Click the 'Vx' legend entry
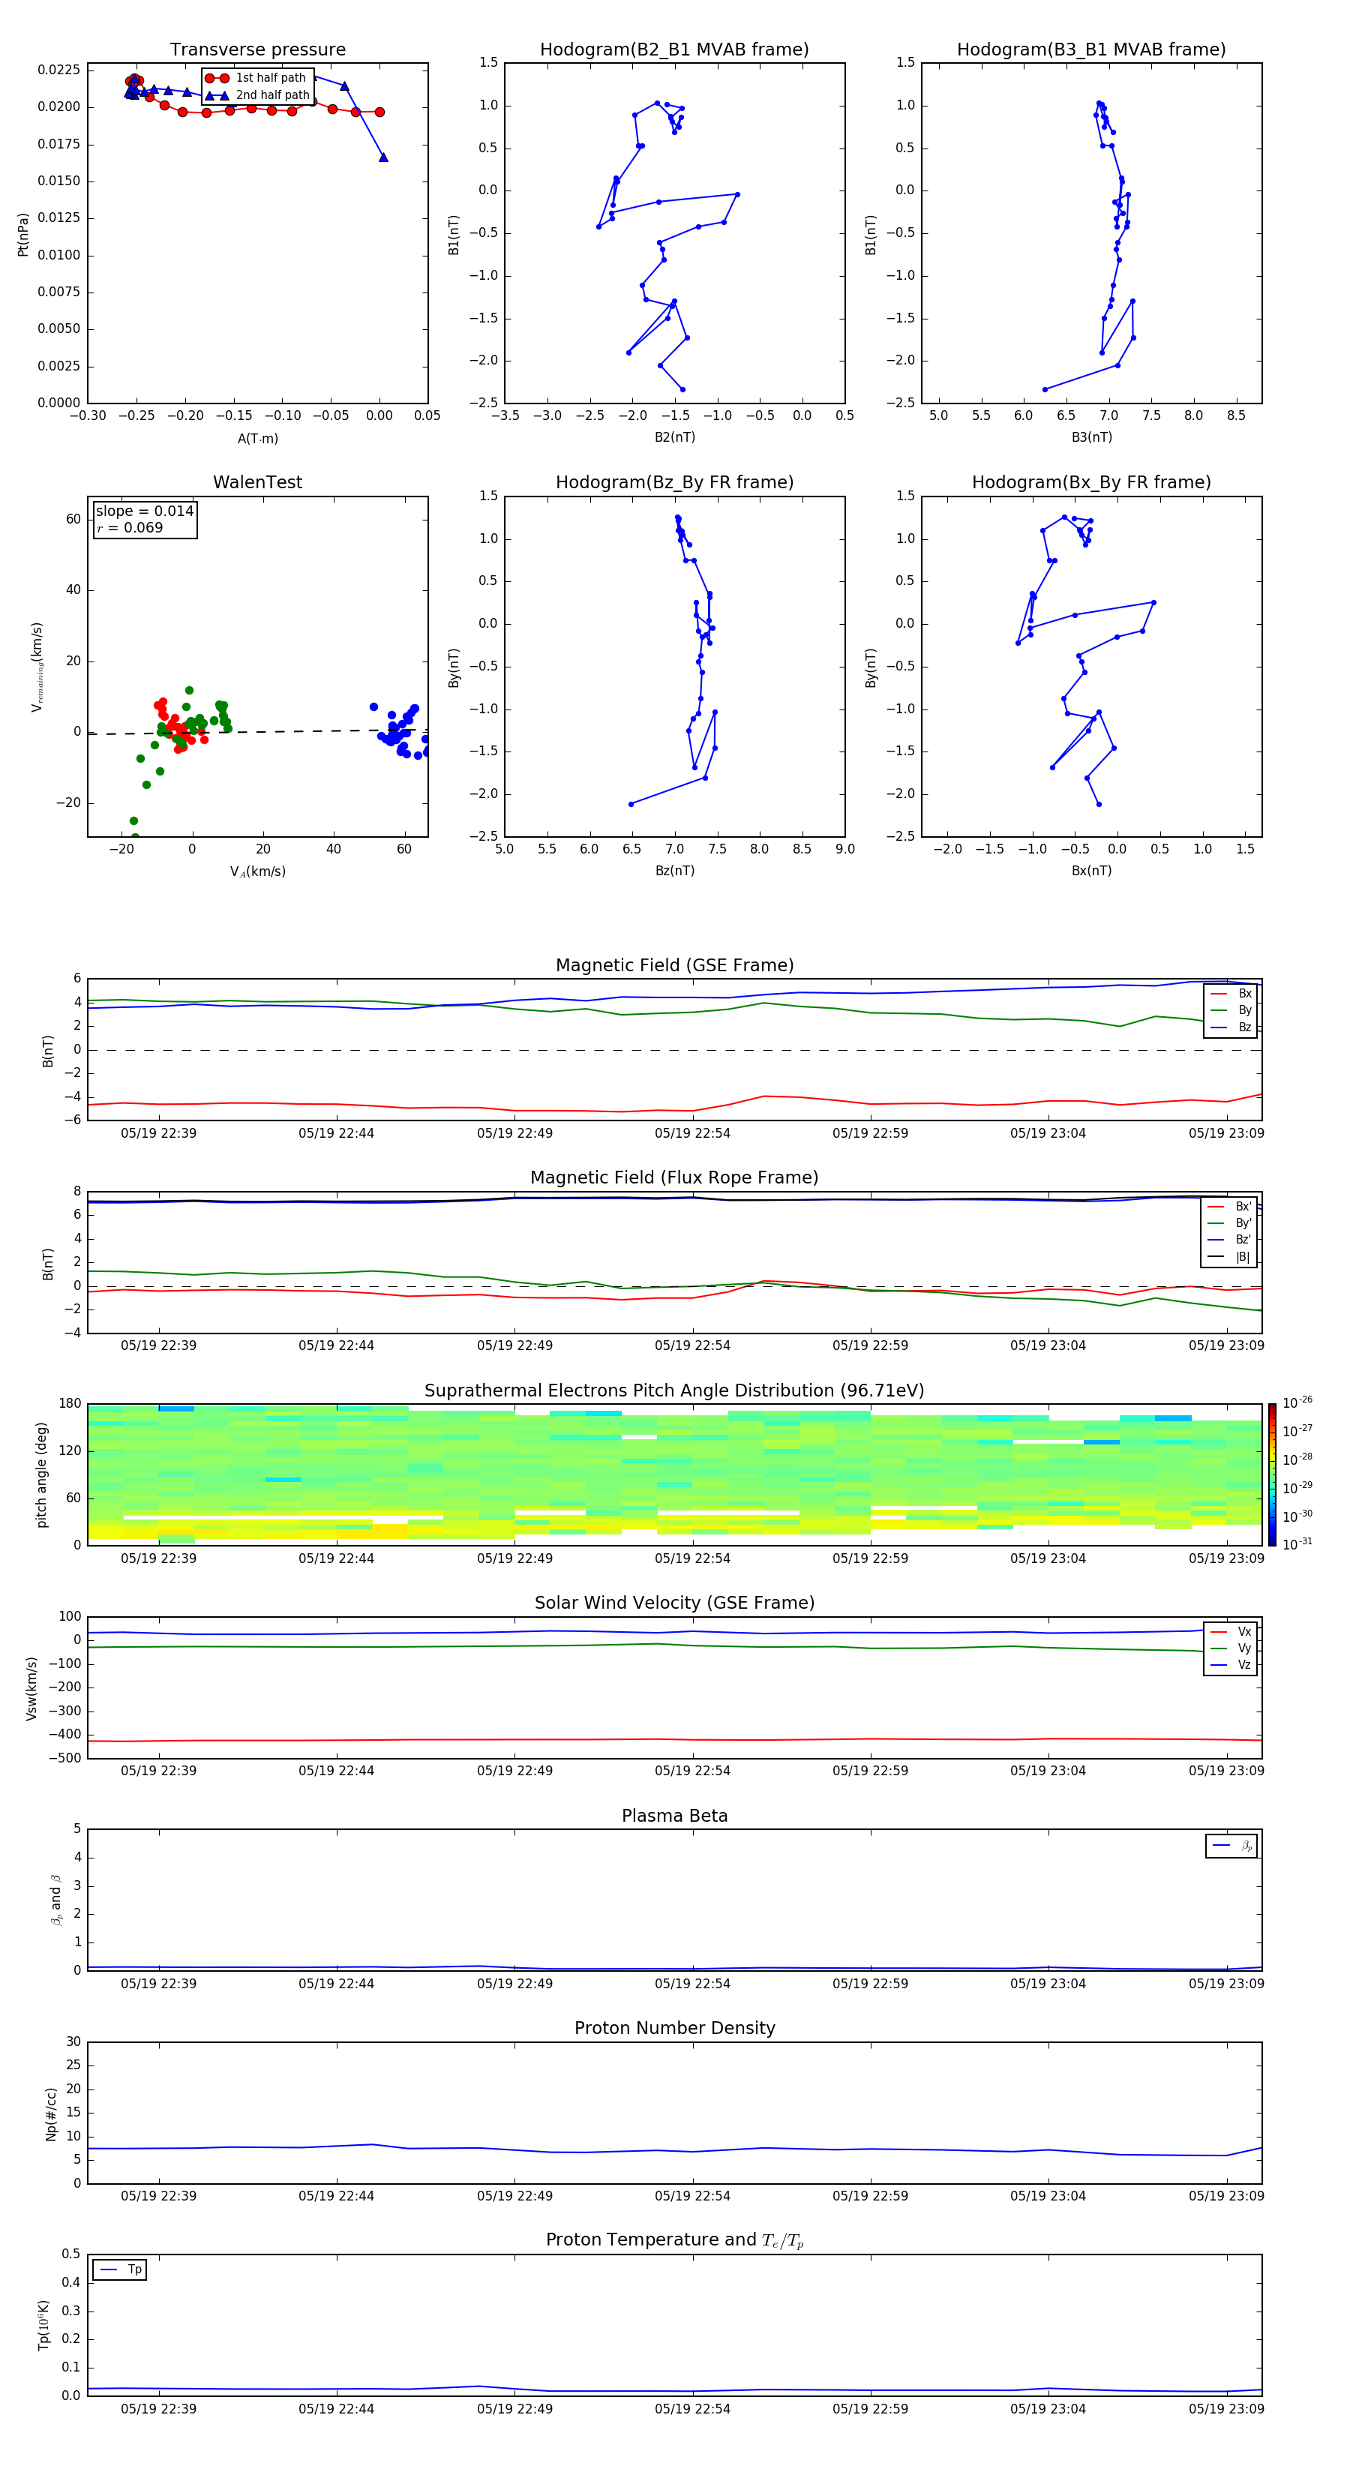The width and height of the screenshot is (1350, 2475). [1231, 1631]
